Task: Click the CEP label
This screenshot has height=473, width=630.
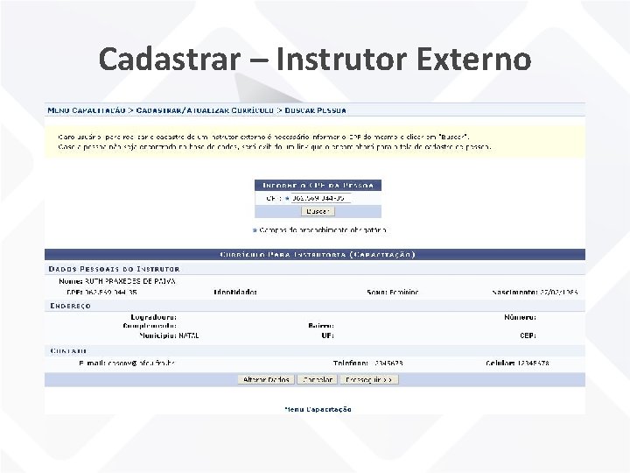Action: [528, 335]
